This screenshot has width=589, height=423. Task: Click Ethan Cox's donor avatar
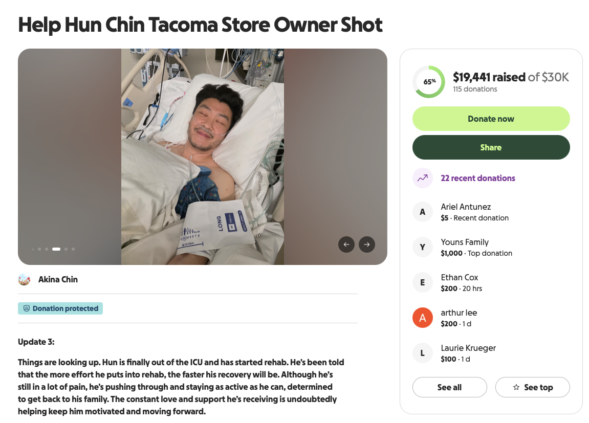(x=423, y=282)
